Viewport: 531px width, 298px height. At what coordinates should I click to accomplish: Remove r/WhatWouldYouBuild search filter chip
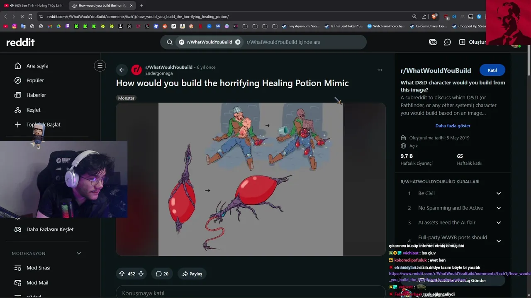click(x=238, y=42)
